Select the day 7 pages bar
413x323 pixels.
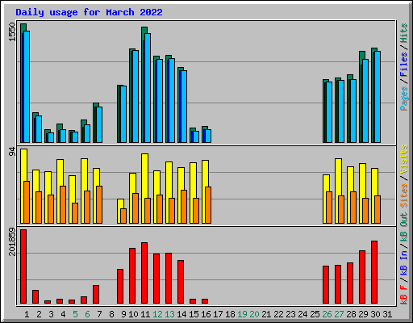pos(99,125)
